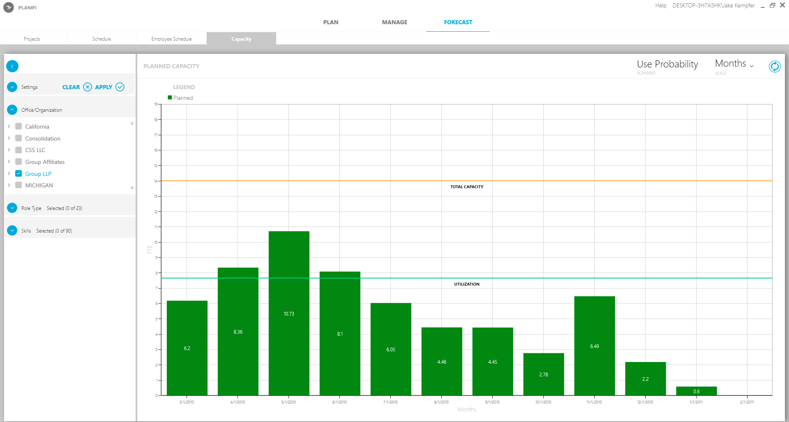The image size is (789, 422).
Task: Expand the Group LLP tree node
Action: point(9,174)
